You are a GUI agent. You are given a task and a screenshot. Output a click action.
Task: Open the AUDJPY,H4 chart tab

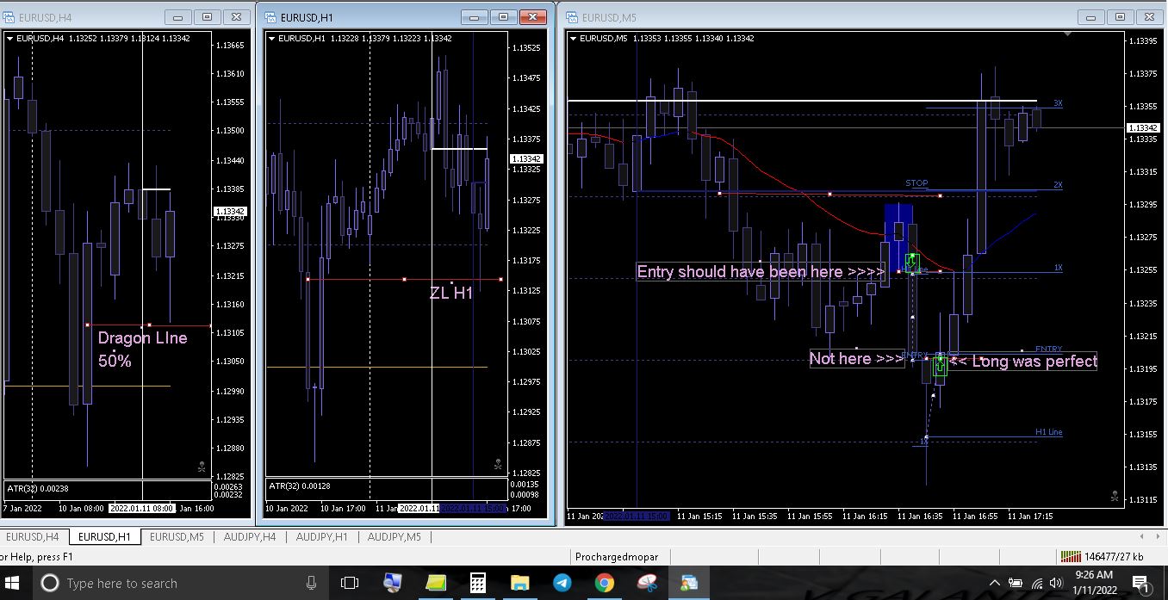[249, 536]
